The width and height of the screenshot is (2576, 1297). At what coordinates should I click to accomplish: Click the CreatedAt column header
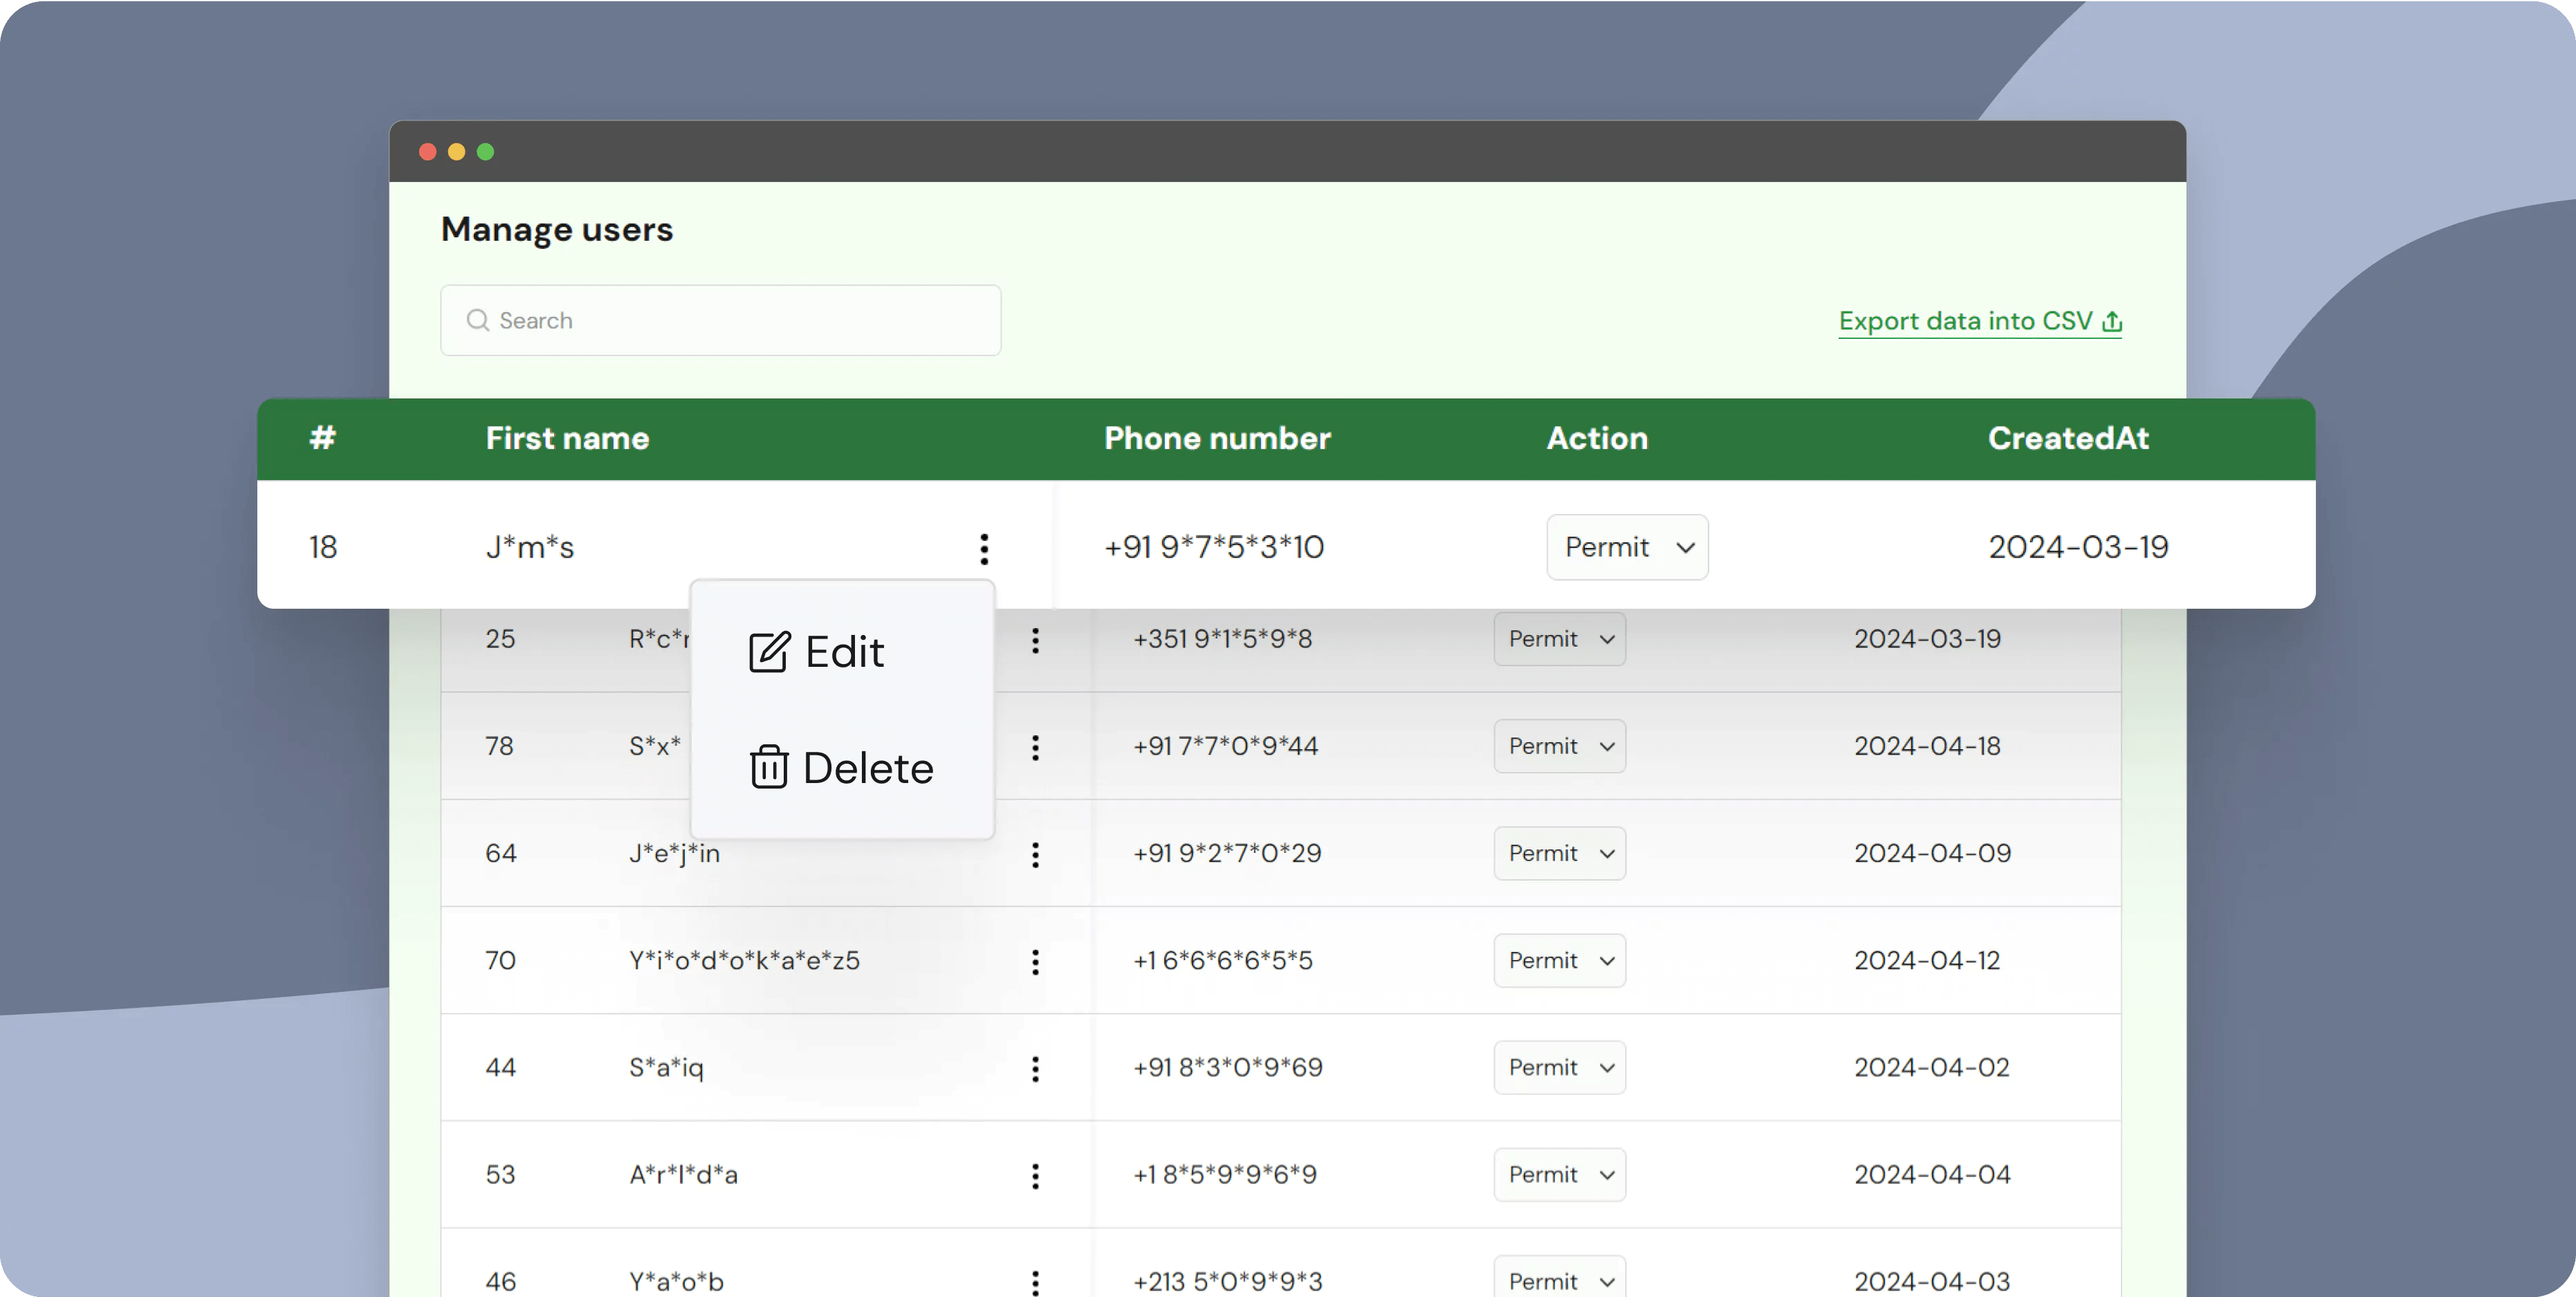[x=2068, y=438]
